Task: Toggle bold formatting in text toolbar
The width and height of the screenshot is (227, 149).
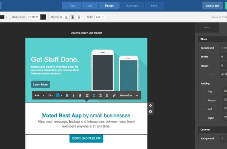Action: tap(67, 95)
